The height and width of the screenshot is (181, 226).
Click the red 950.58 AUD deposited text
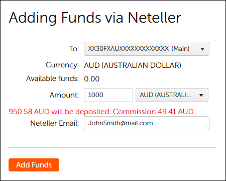point(60,112)
